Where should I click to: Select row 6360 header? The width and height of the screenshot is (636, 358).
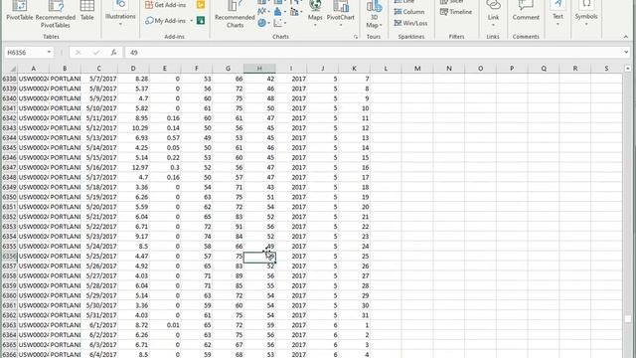pos(9,295)
